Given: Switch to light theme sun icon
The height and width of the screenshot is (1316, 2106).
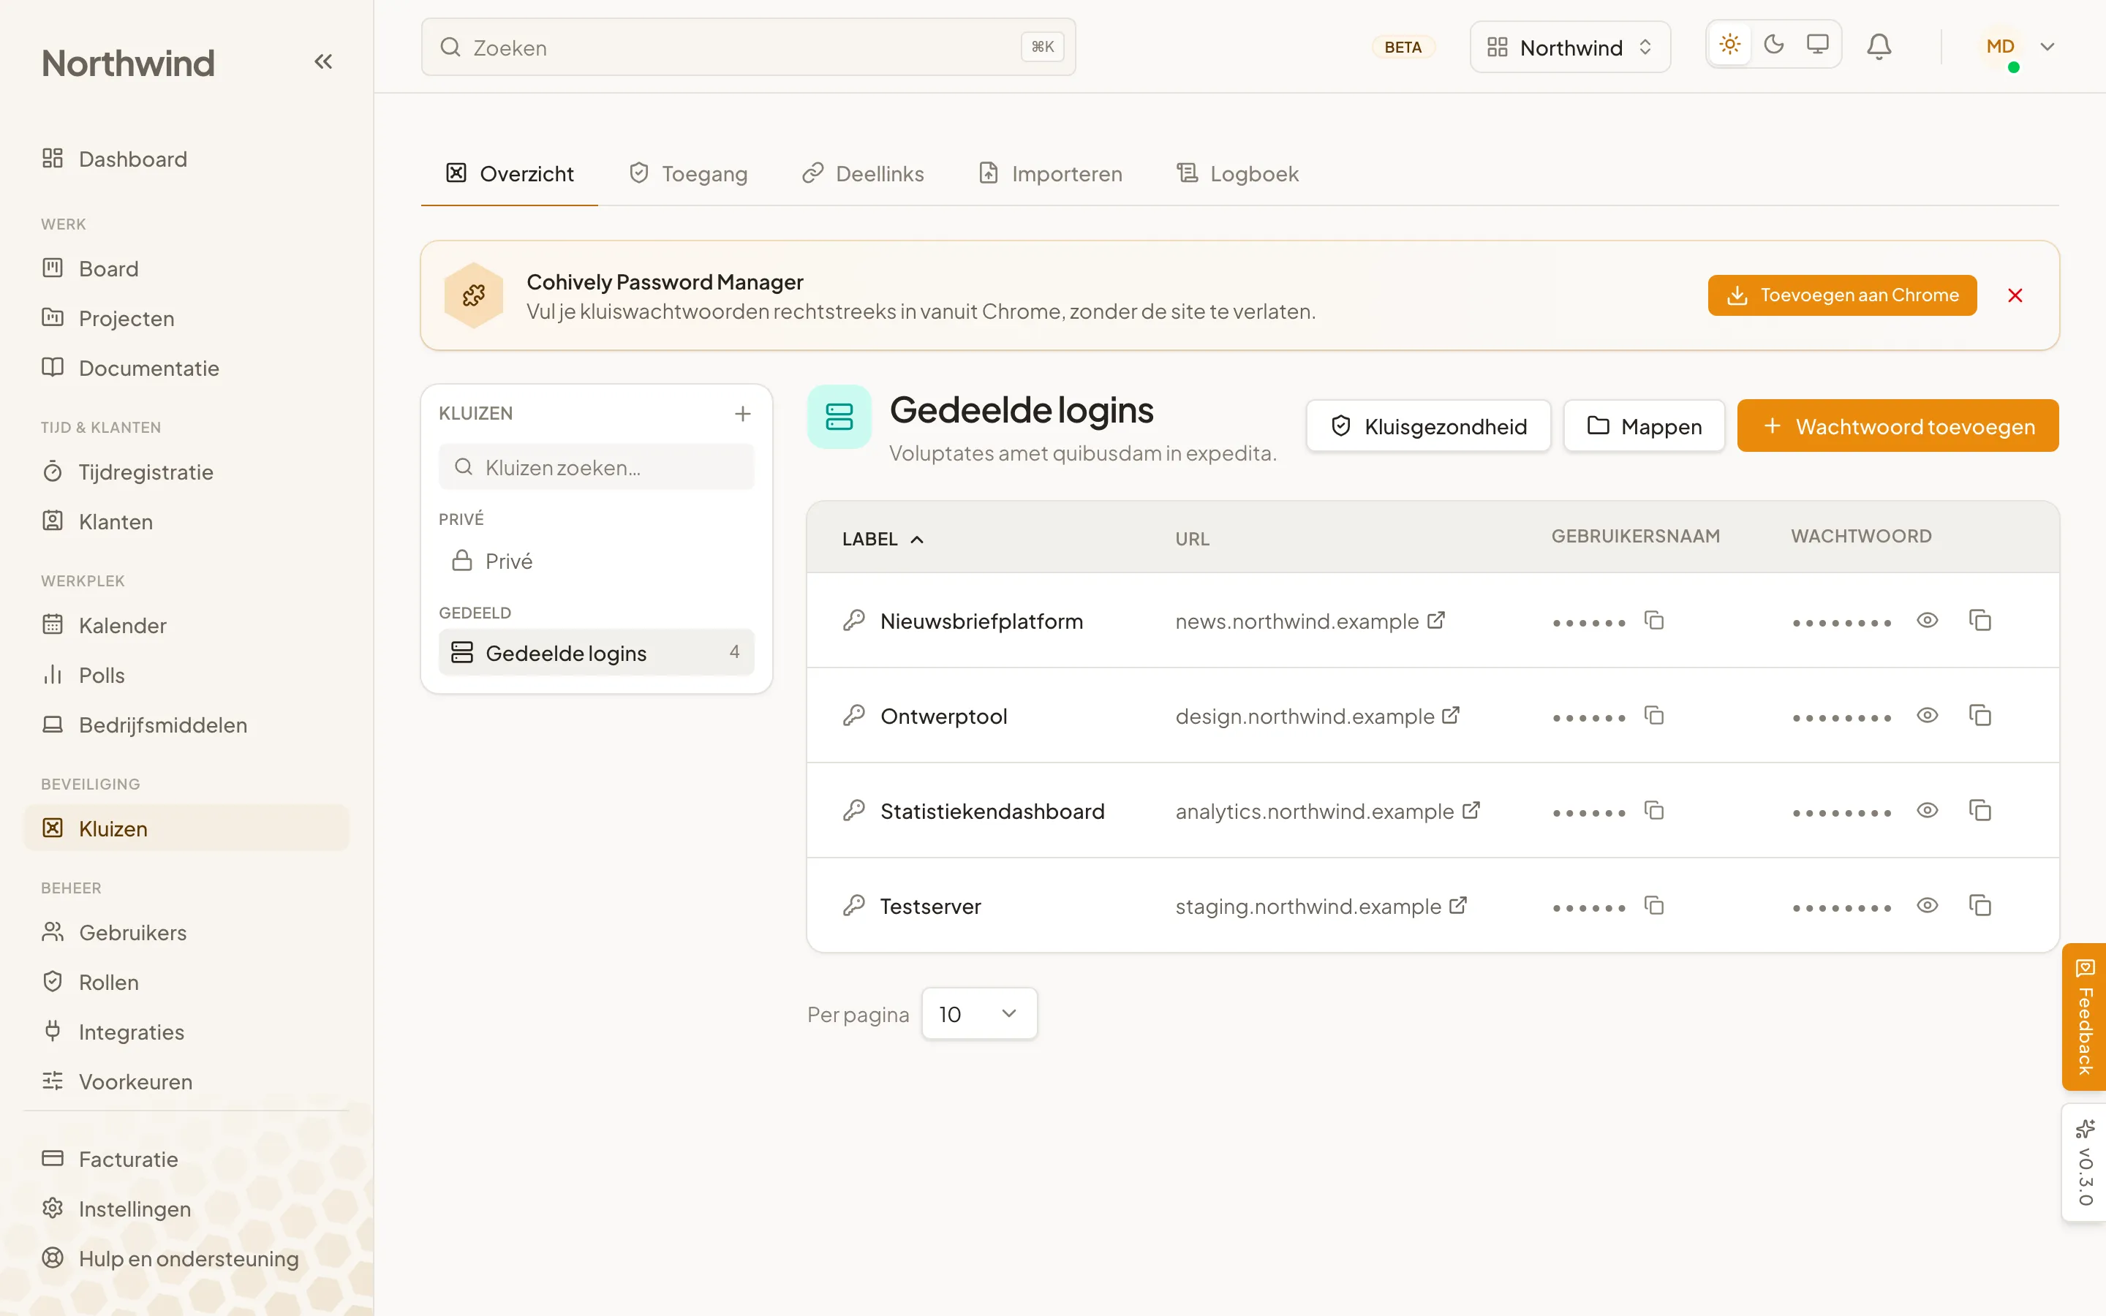Looking at the screenshot, I should 1730,45.
